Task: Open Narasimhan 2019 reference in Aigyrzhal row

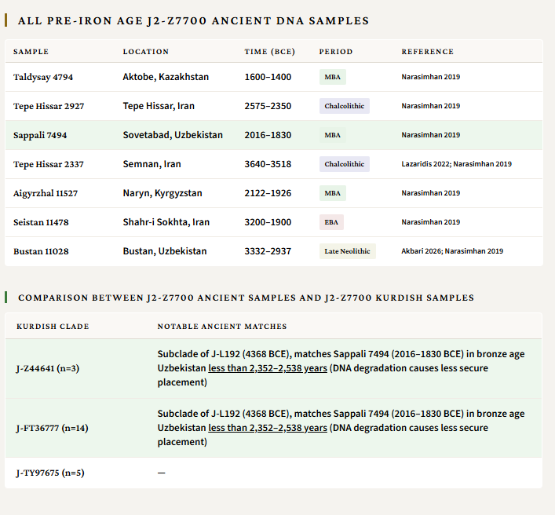Action: point(431,193)
